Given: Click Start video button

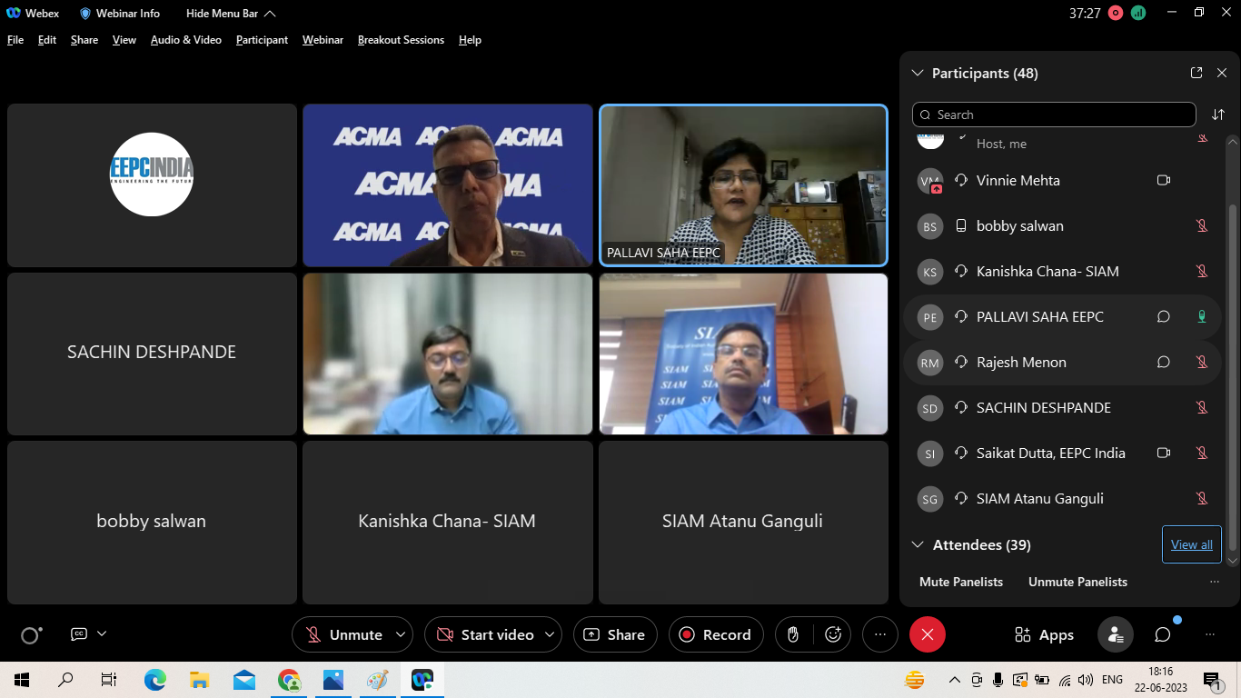Looking at the screenshot, I should coord(485,634).
